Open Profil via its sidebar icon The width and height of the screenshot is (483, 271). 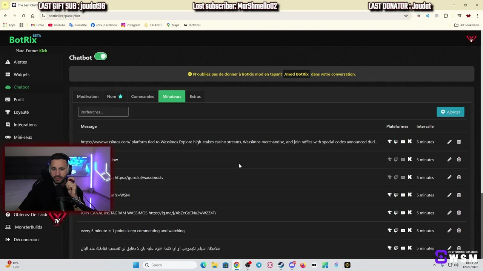point(8,99)
